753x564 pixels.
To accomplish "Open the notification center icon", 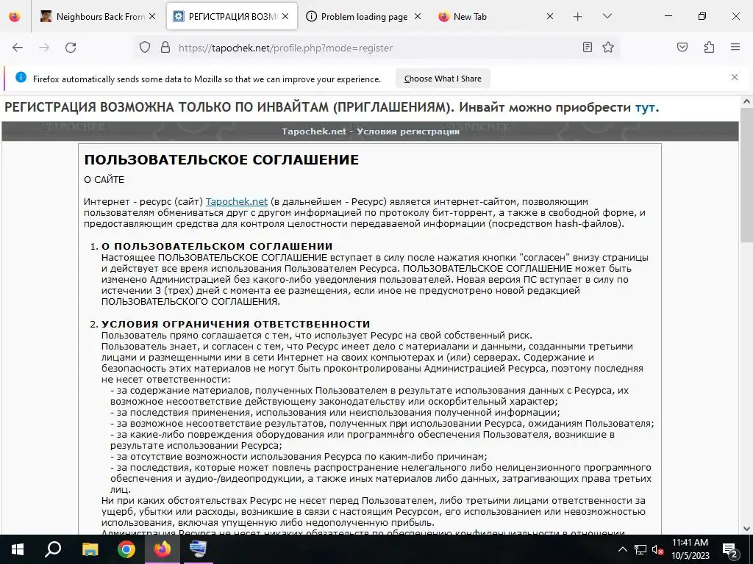I will point(730,549).
